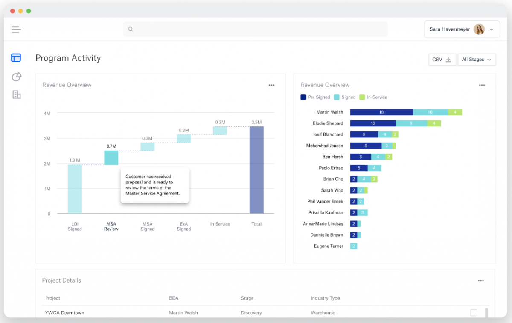Tick the YWCA Downtown row checkbox
Screen dimensions: 512x323
coord(474,313)
